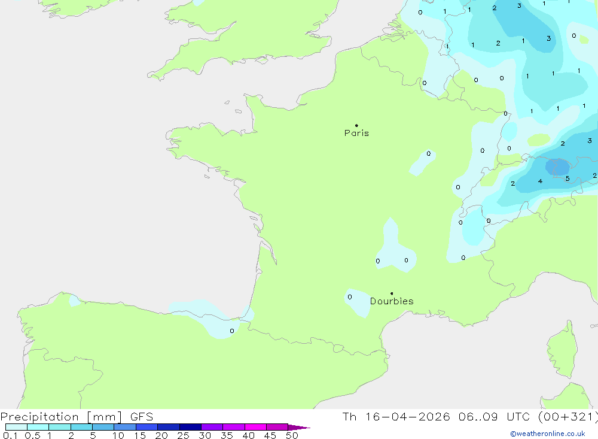Click the precipitation value '4' on the map

[540, 181]
